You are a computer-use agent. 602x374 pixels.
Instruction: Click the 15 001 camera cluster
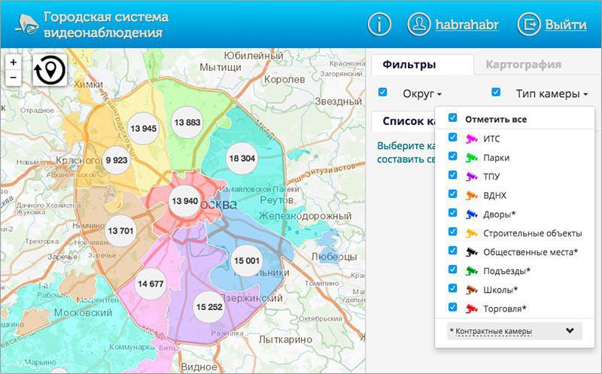[x=247, y=260]
